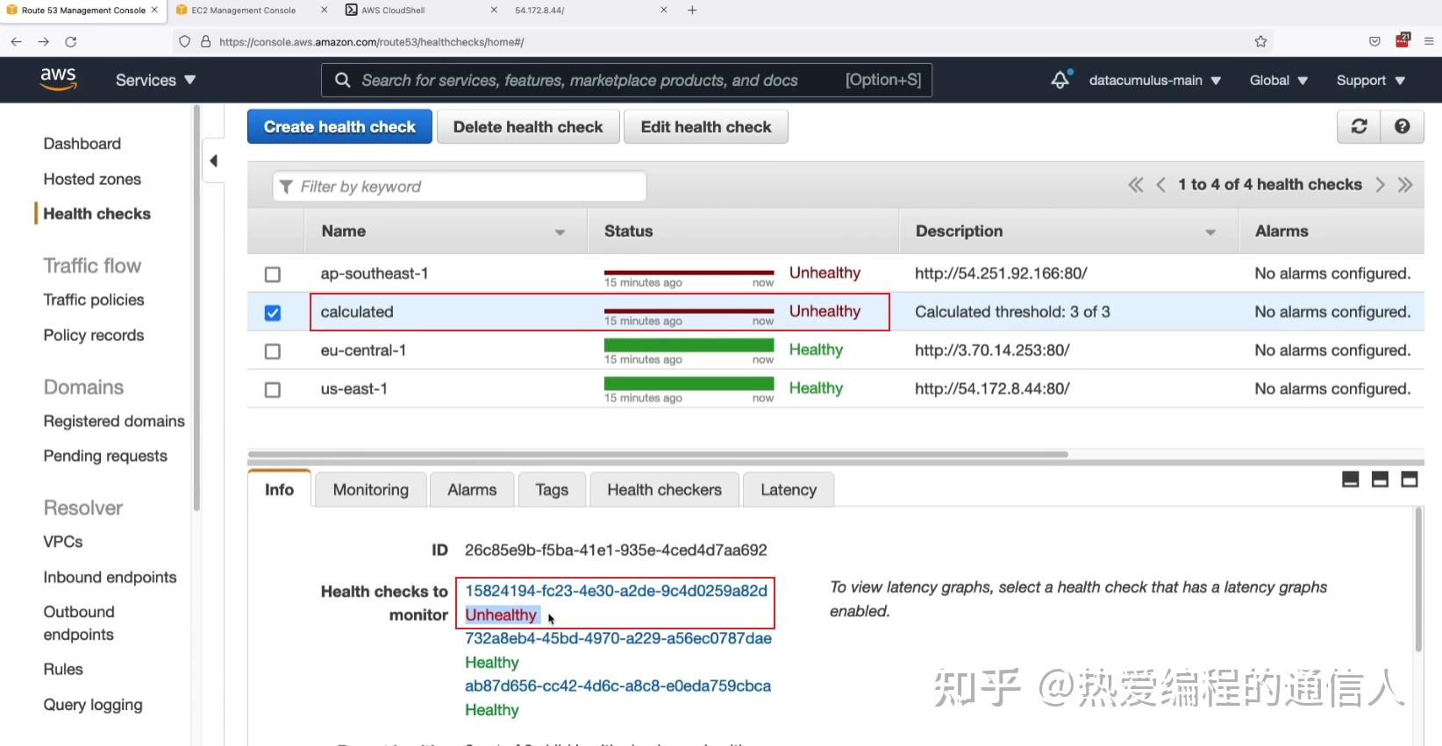
Task: Switch to the Alarms tab
Action: click(472, 489)
